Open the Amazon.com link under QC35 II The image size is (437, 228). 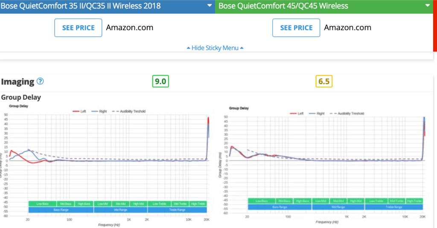point(130,28)
